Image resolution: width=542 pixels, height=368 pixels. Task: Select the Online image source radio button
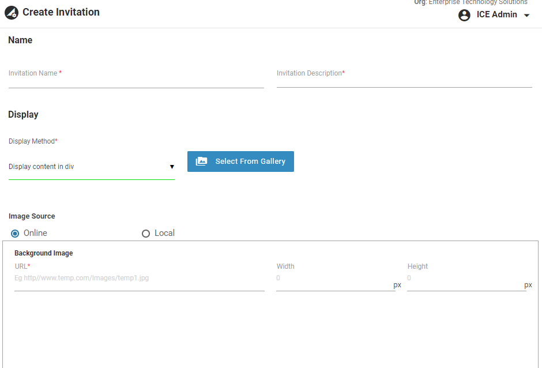pos(16,234)
